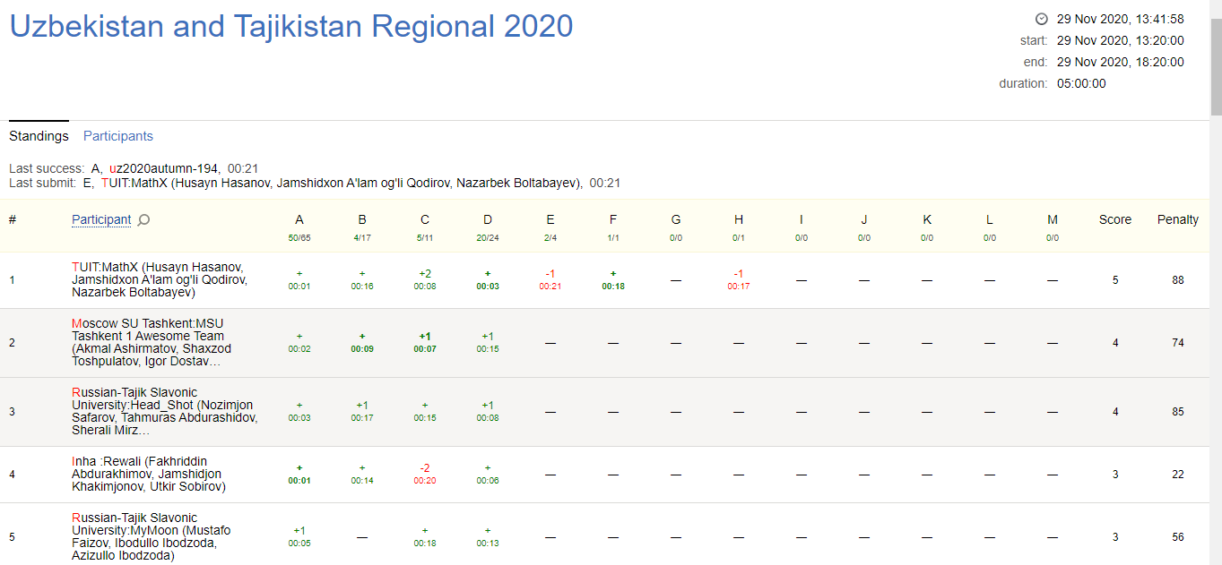This screenshot has width=1222, height=565.
Task: Click Head_Shot team's Score value 4
Action: [x=1115, y=412]
